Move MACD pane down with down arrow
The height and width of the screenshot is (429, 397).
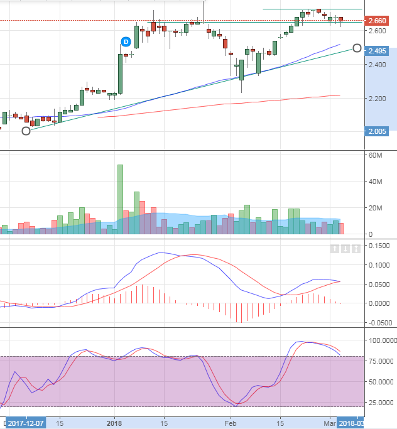click(x=345, y=249)
